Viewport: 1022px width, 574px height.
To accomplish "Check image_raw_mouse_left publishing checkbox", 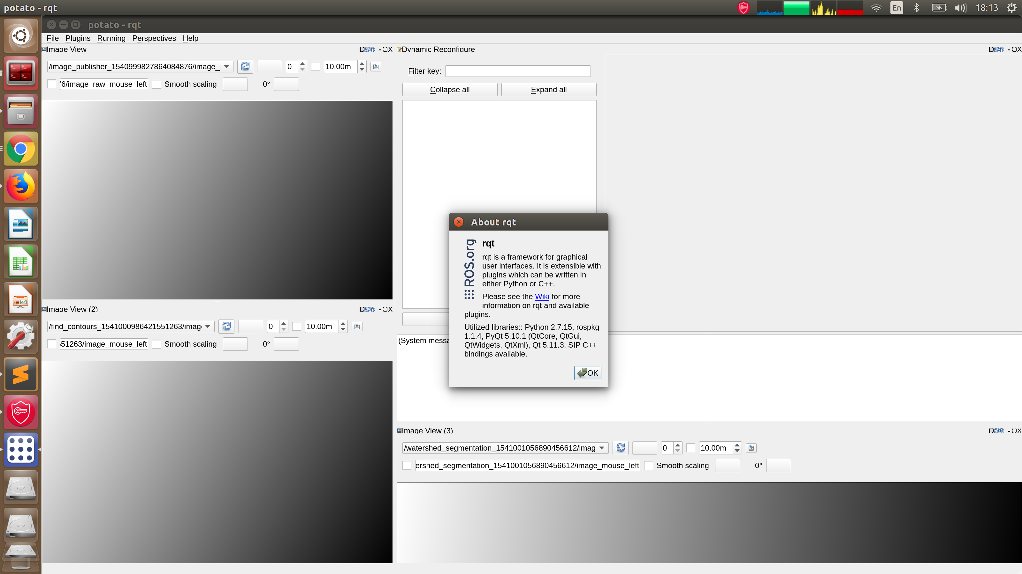I will pos(51,84).
